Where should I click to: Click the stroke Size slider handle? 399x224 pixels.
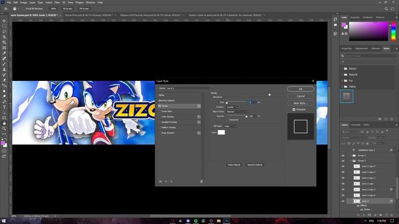226,103
